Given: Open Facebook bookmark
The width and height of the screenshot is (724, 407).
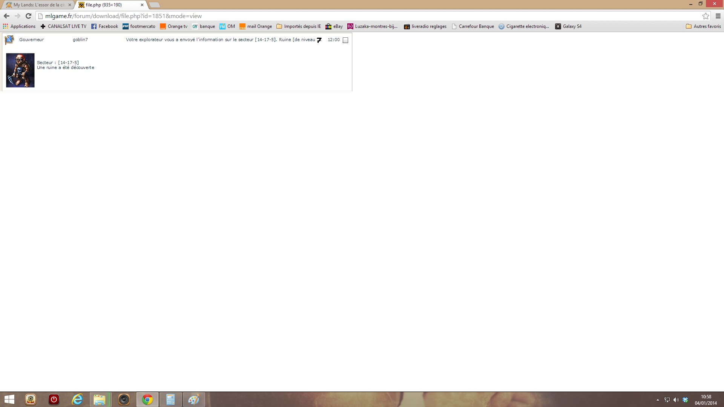Looking at the screenshot, I should (x=104, y=26).
